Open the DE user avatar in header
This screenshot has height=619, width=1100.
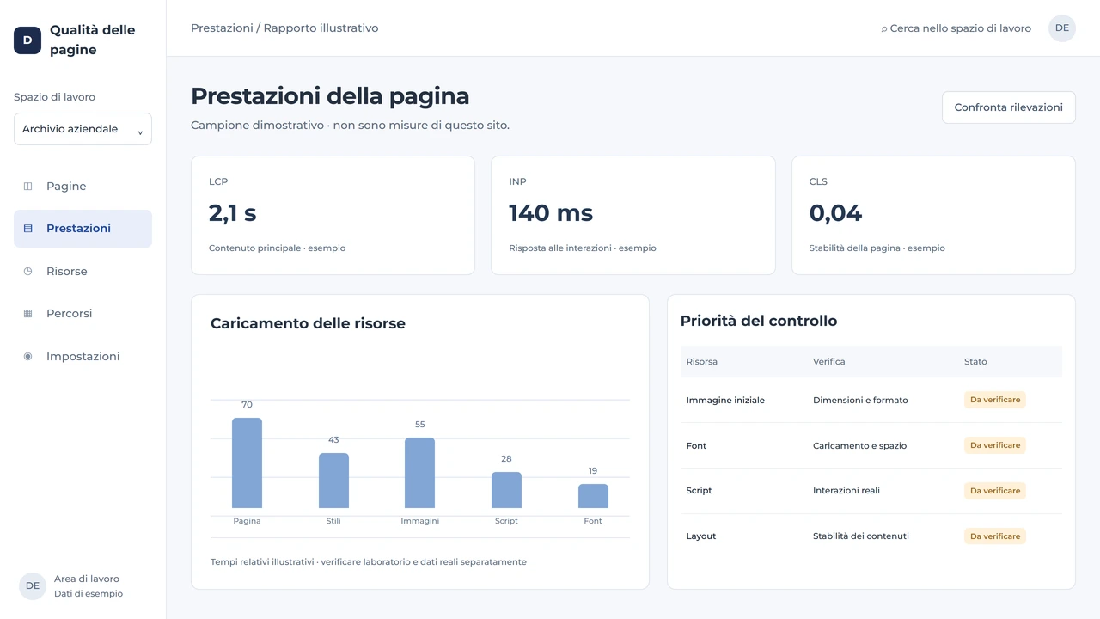point(1062,28)
